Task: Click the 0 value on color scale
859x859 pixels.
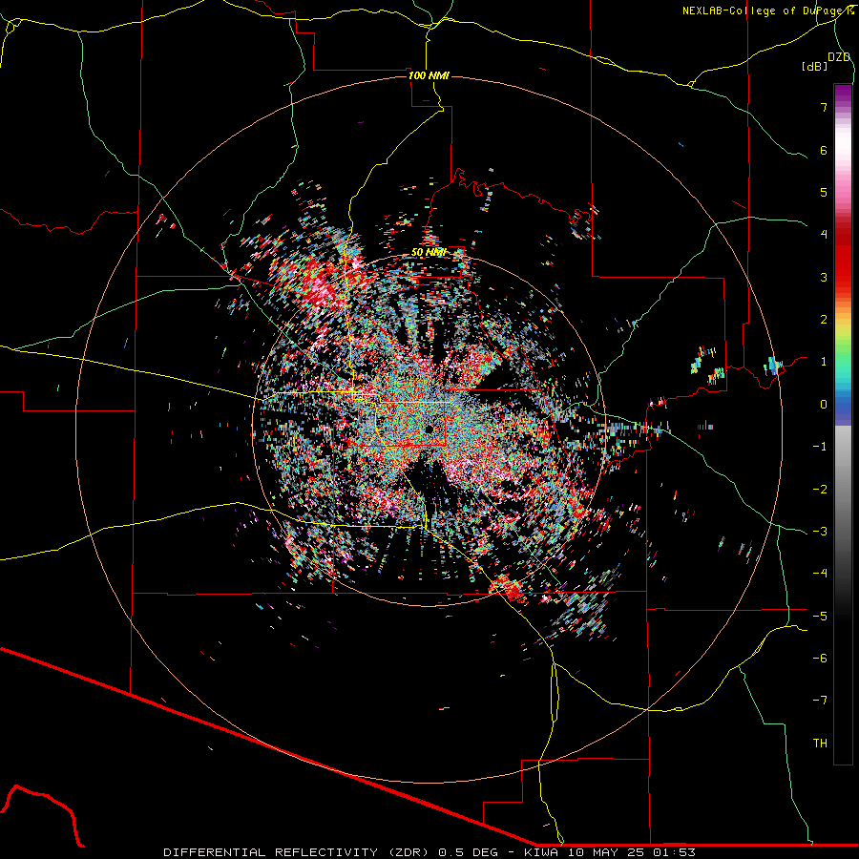Action: click(x=824, y=405)
